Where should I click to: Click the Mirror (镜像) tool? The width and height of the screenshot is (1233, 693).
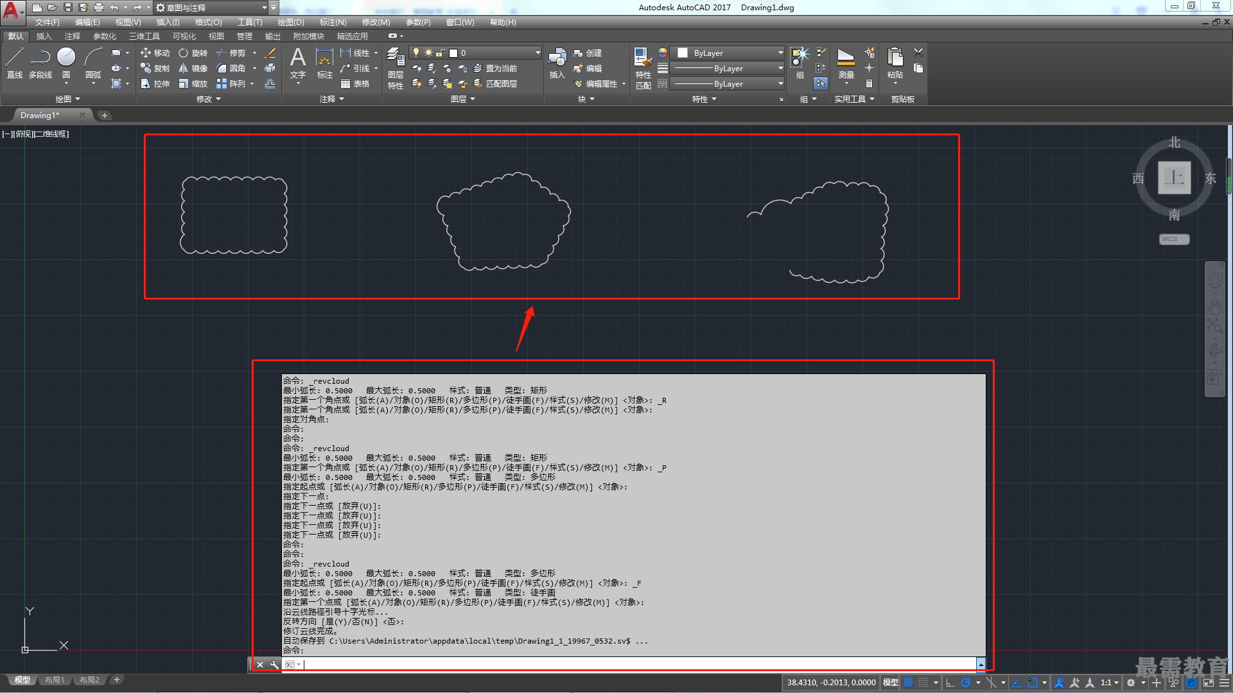193,68
